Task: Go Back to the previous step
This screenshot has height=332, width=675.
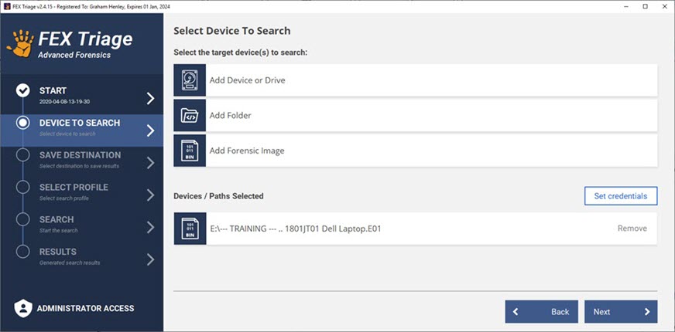Action: coord(541,312)
